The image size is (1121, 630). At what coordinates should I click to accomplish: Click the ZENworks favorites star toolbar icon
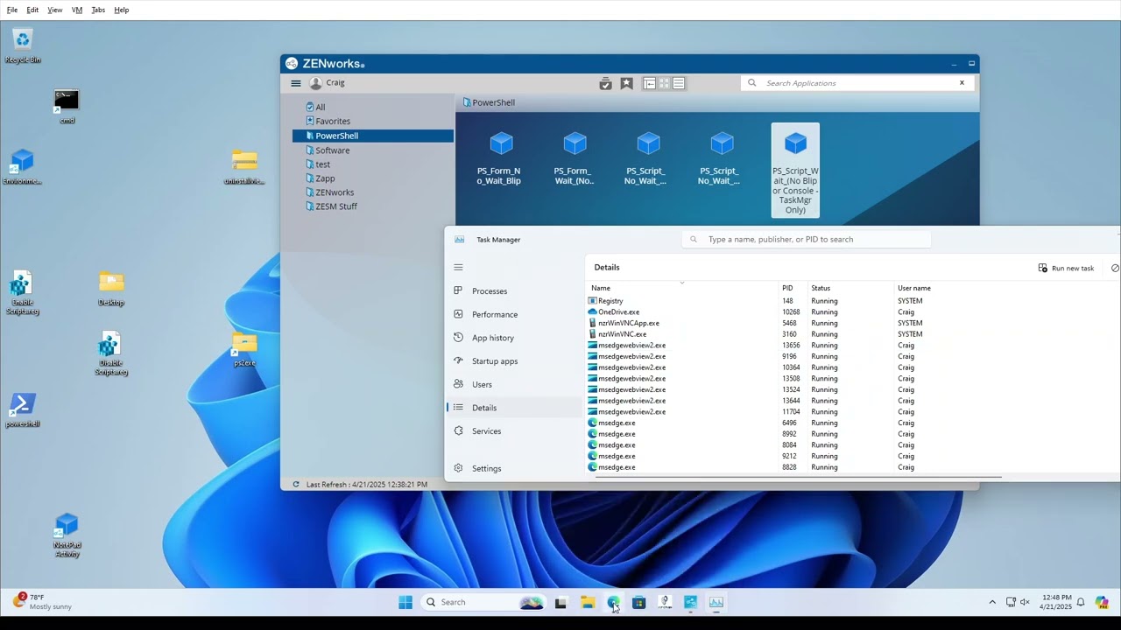pos(626,83)
